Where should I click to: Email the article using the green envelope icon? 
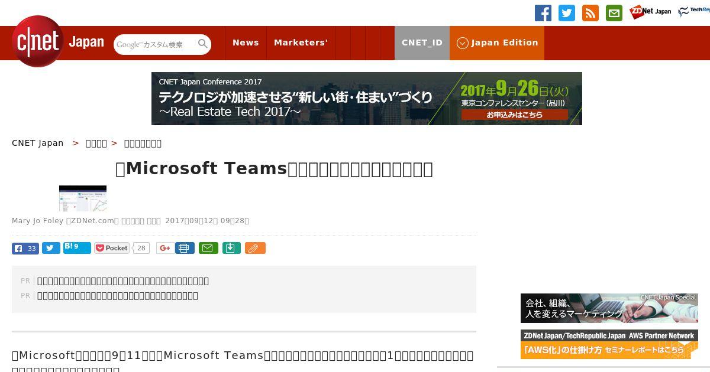pyautogui.click(x=208, y=248)
